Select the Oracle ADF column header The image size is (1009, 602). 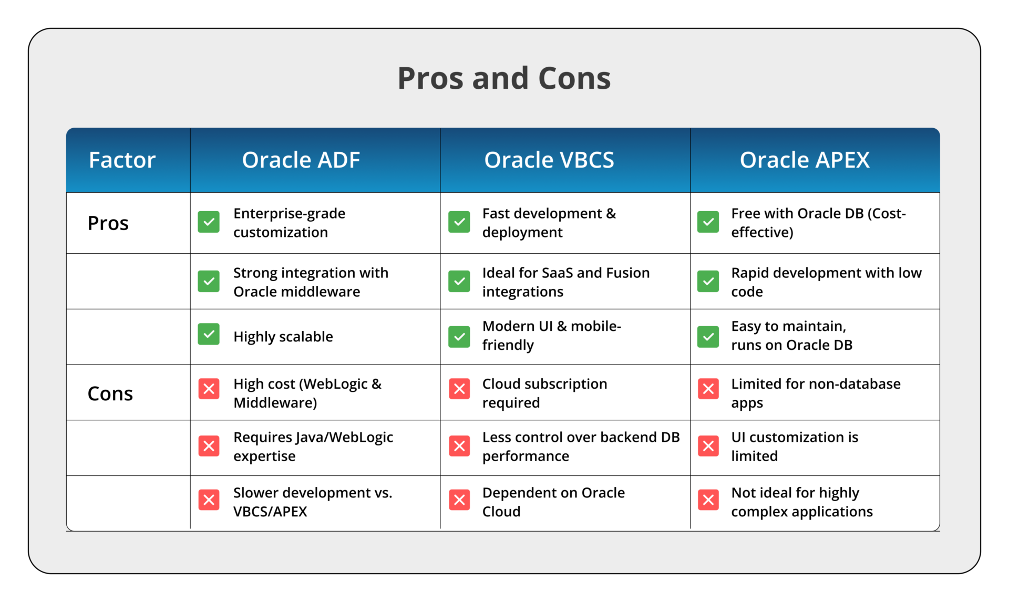tap(301, 160)
